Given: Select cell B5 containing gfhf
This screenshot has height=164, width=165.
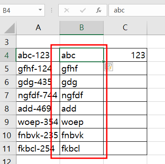Looking at the screenshot, I should pos(81,68).
